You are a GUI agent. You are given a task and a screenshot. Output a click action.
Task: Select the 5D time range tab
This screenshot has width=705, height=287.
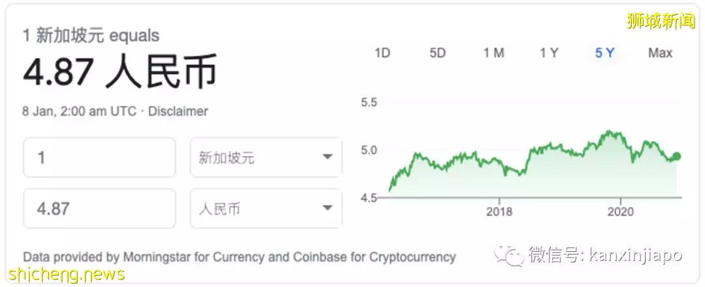tap(437, 53)
